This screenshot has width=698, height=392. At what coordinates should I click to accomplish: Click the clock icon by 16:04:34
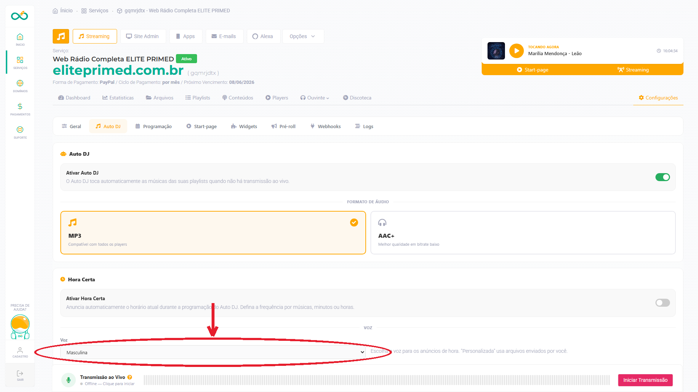pyautogui.click(x=659, y=51)
